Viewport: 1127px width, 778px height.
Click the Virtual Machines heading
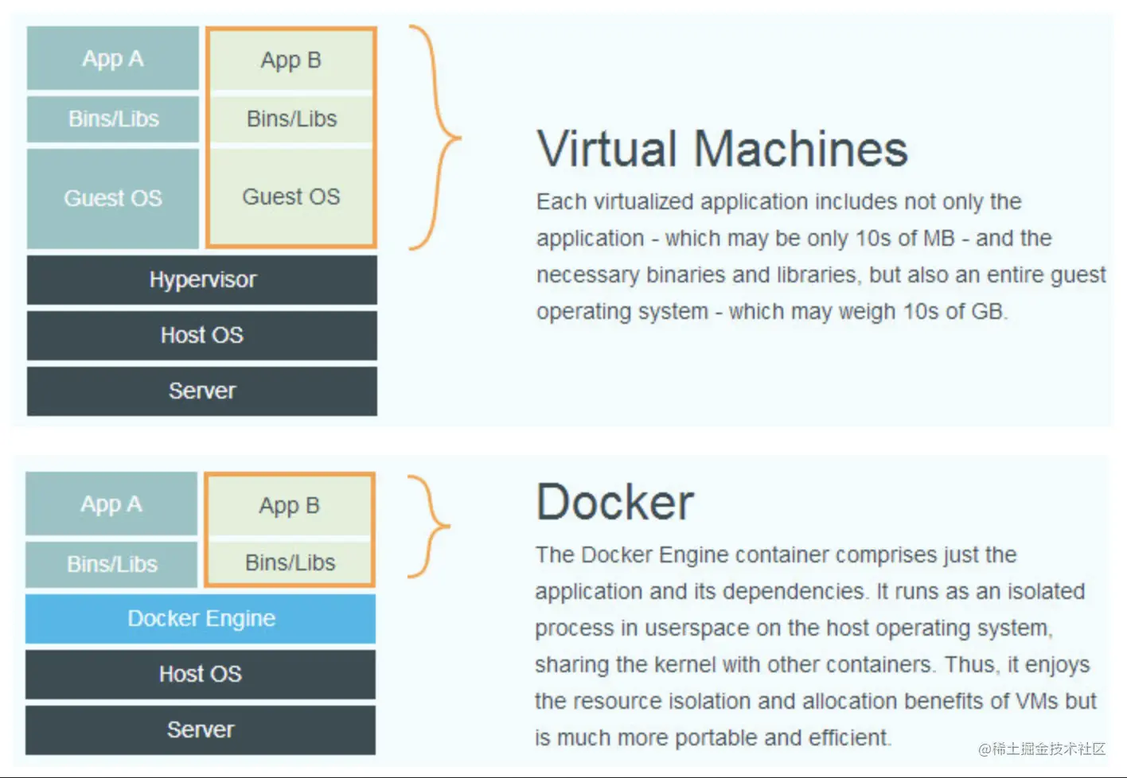tap(721, 148)
